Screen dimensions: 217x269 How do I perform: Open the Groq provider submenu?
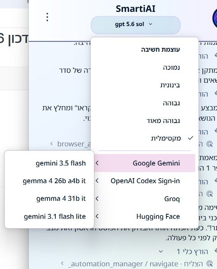tap(145, 199)
